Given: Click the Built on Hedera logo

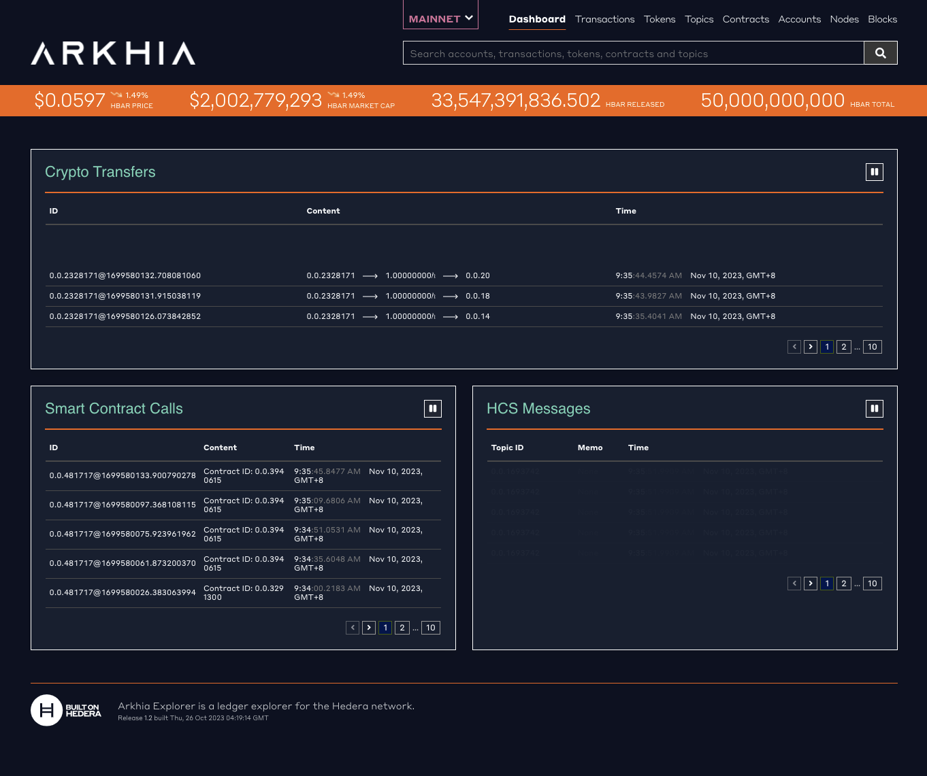Looking at the screenshot, I should [66, 711].
